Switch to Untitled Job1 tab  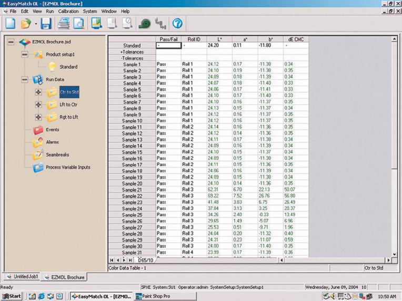point(23,277)
